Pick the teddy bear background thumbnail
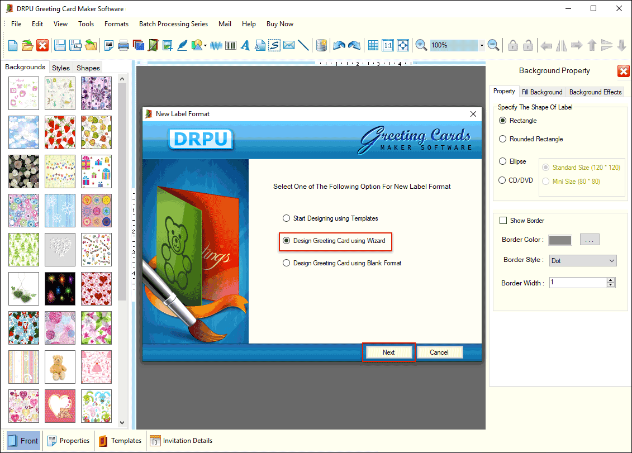Screen dimensions: 632x453 coord(60,367)
